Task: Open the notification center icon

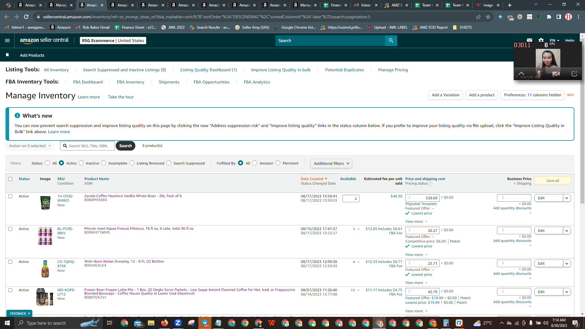Action: [x=576, y=323]
